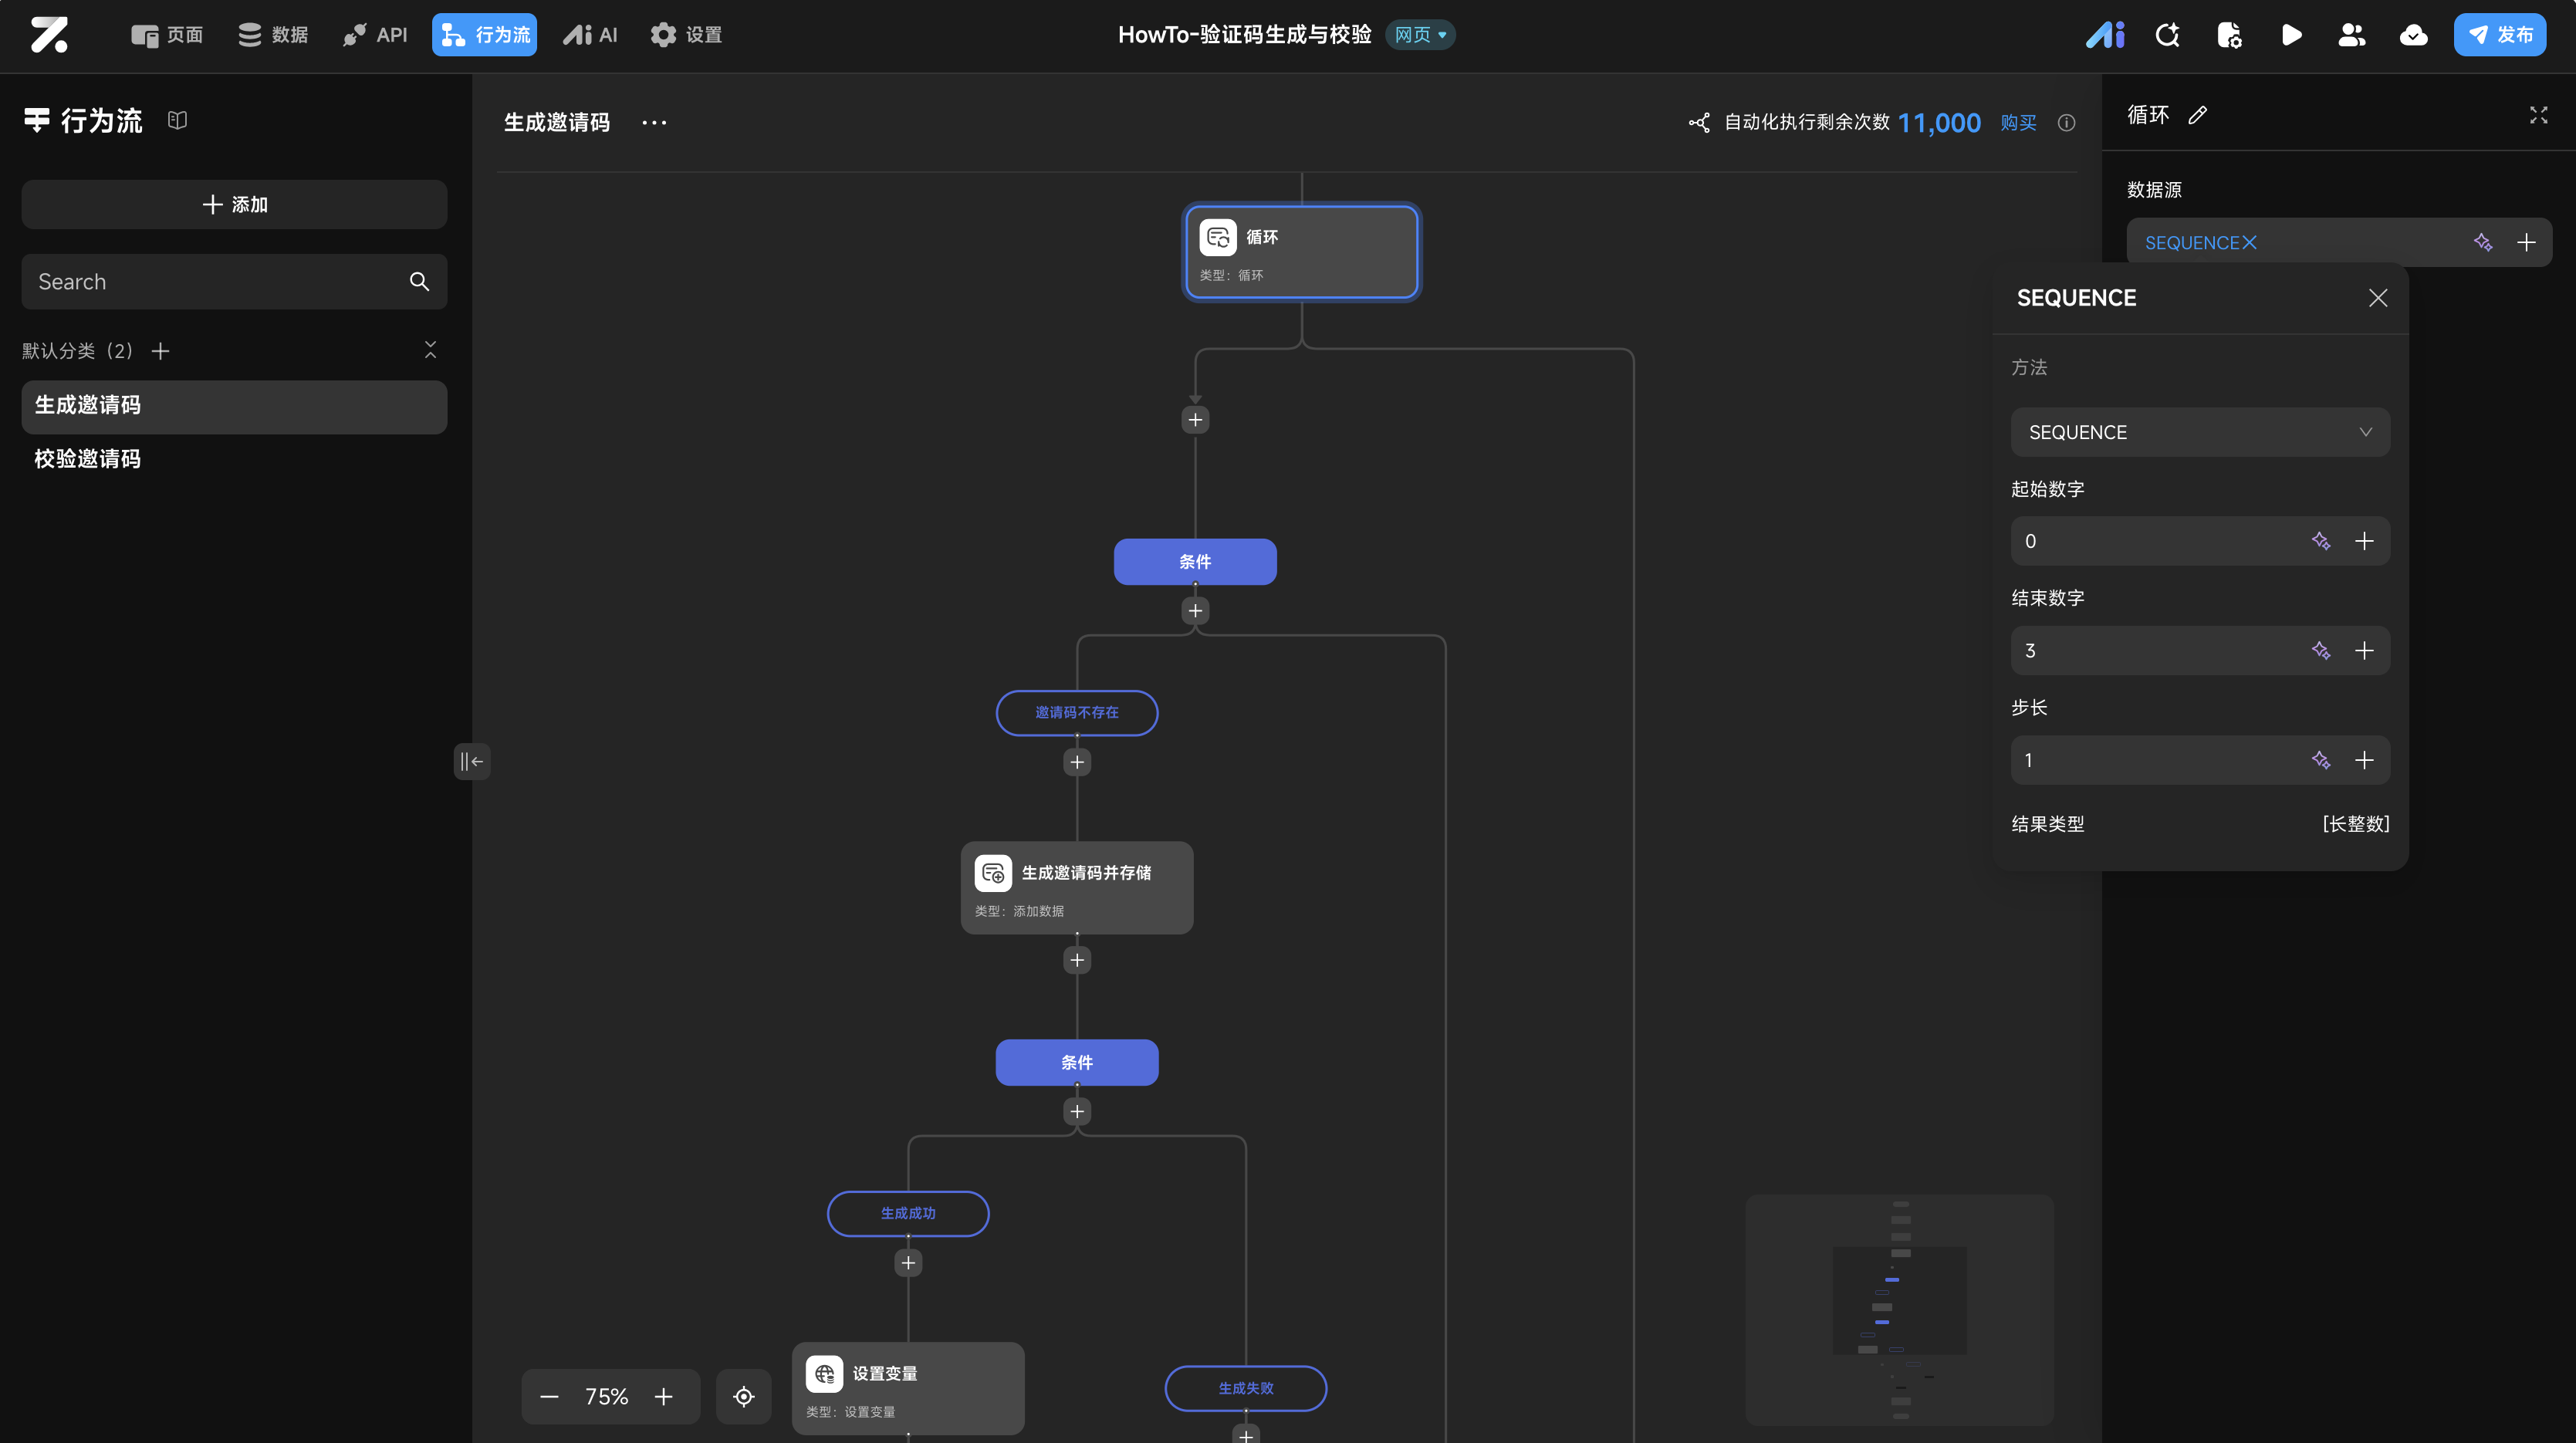Open the 网页 platform dropdown
This screenshot has height=1443, width=2576.
click(1420, 35)
